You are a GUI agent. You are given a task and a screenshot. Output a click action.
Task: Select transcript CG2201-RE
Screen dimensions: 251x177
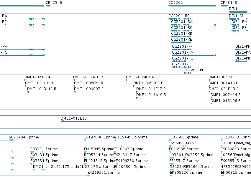(x=181, y=42)
